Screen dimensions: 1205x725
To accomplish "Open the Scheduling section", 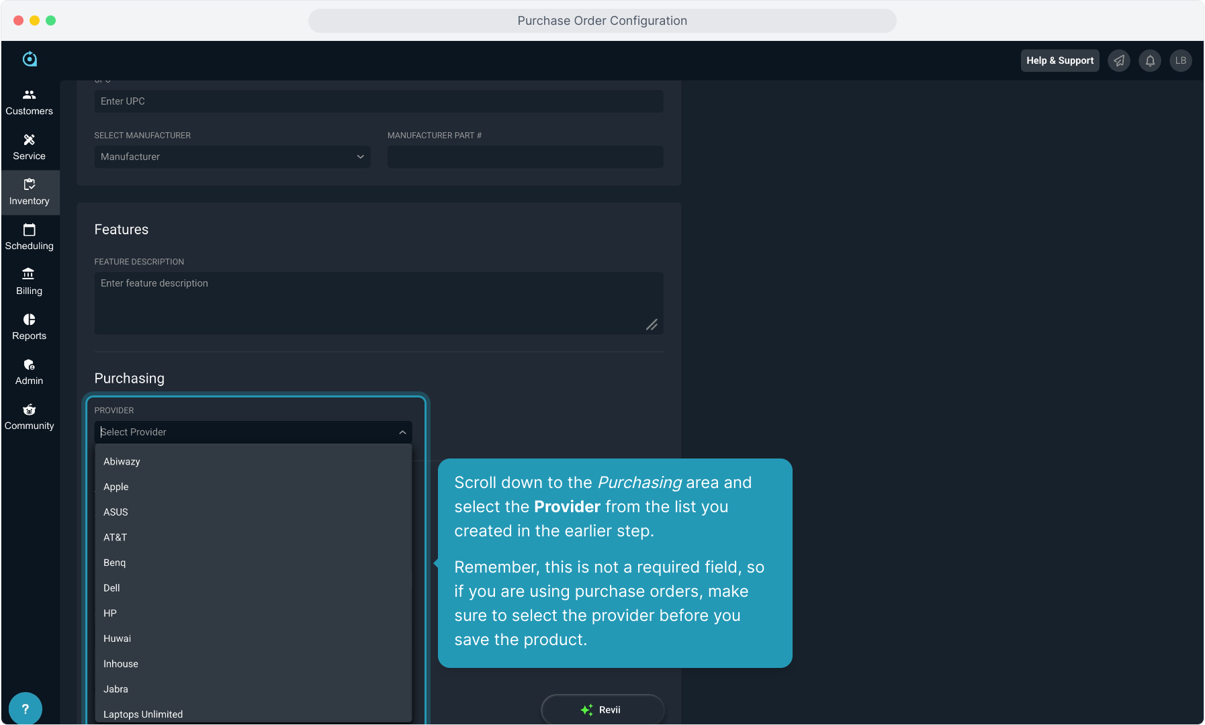I will [30, 238].
